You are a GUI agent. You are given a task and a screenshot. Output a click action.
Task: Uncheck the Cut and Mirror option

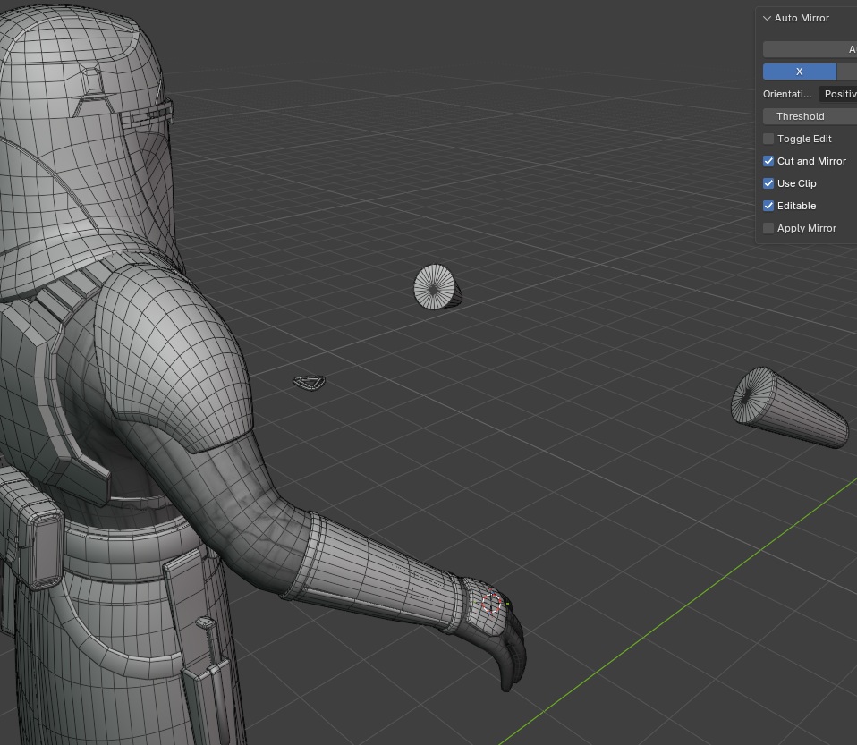pyautogui.click(x=768, y=161)
